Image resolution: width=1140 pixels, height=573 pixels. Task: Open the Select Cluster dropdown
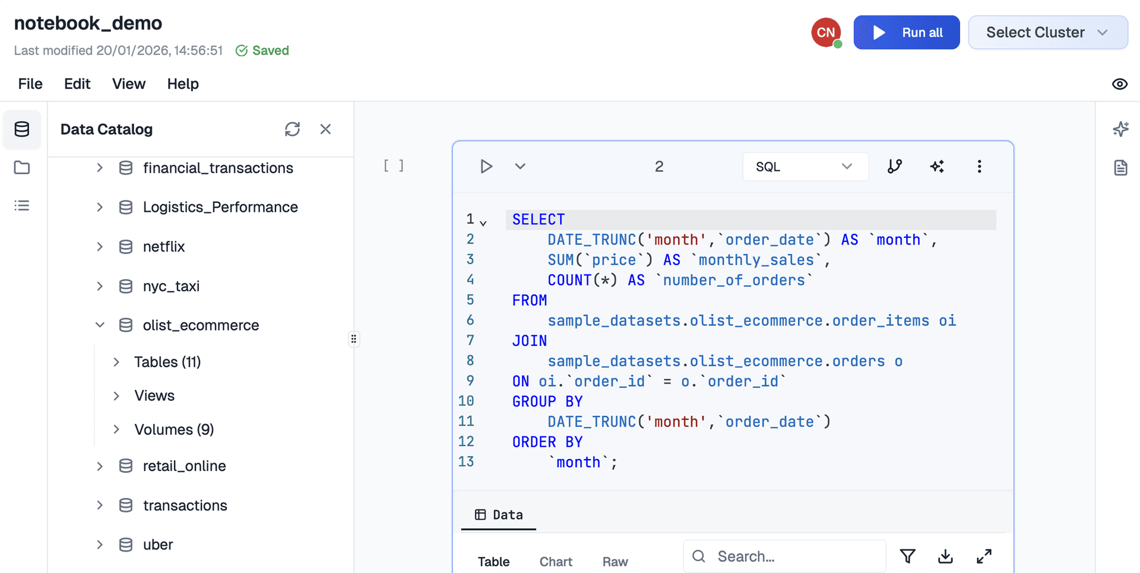(x=1047, y=33)
